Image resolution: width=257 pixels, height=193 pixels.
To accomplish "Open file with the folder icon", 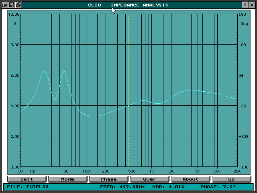I will [5, 5].
